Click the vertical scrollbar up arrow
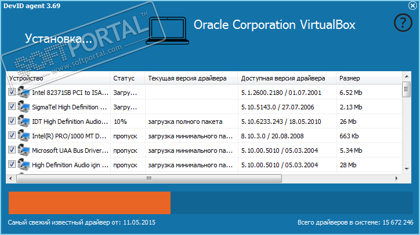 pyautogui.click(x=407, y=76)
